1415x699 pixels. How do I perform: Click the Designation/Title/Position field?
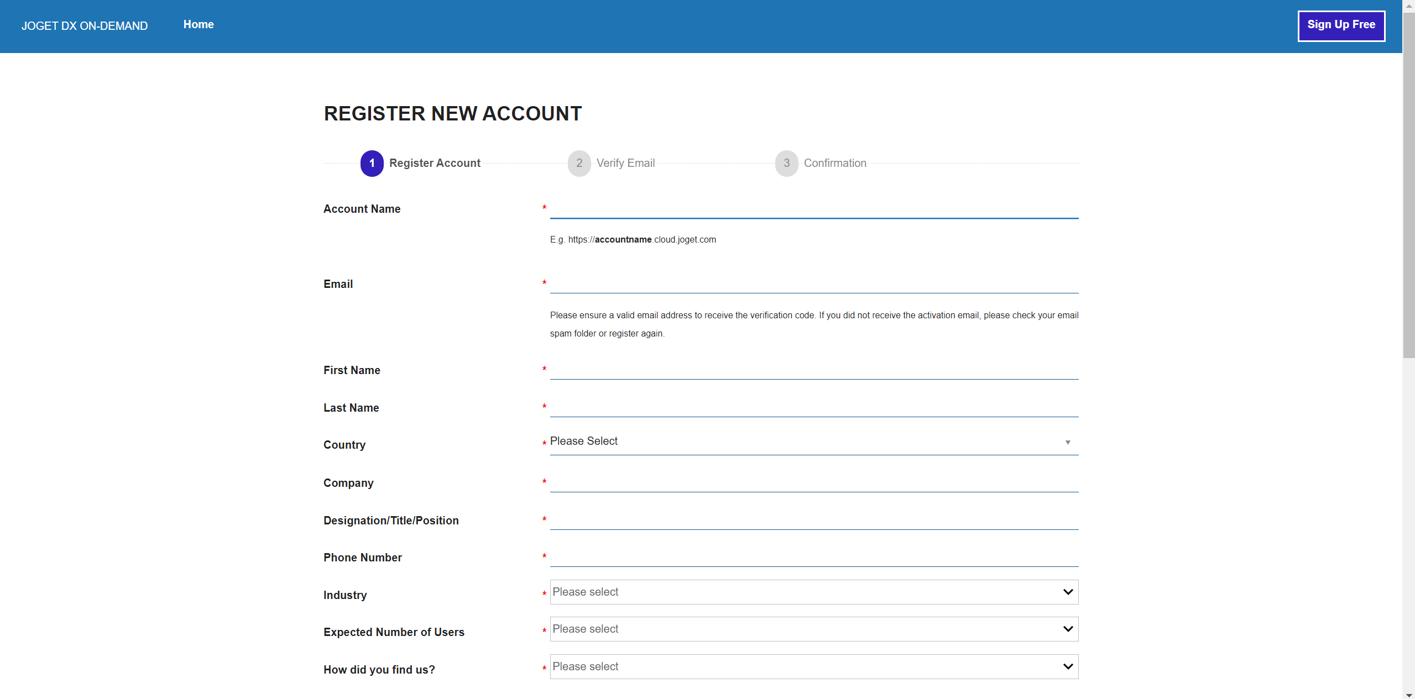tap(813, 520)
